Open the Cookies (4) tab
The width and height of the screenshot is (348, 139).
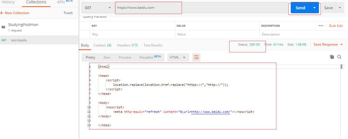(102, 45)
